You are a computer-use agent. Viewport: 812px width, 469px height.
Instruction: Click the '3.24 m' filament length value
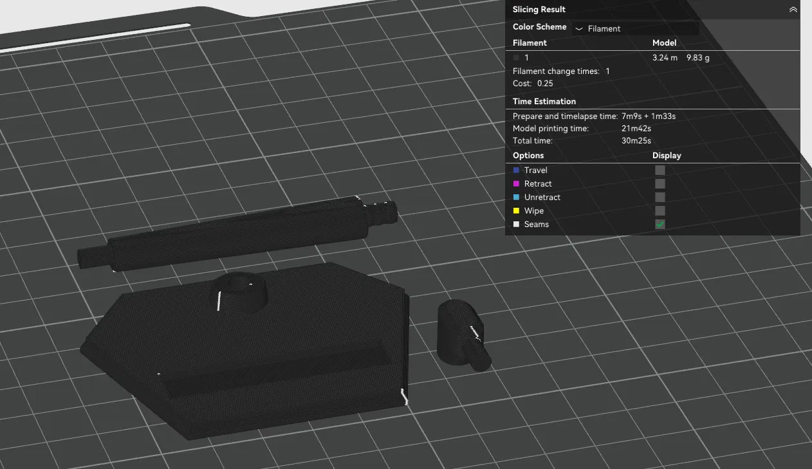coord(665,58)
